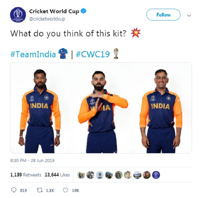Open the center player making timeout gesture

[x=102, y=112]
